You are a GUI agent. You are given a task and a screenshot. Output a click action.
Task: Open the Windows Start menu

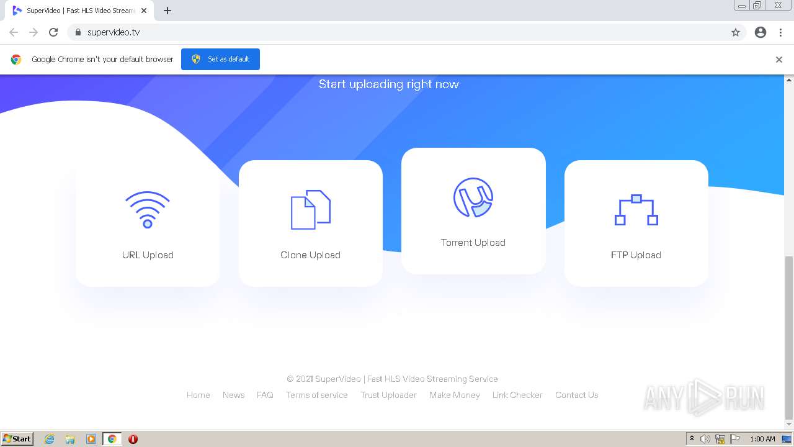17,439
